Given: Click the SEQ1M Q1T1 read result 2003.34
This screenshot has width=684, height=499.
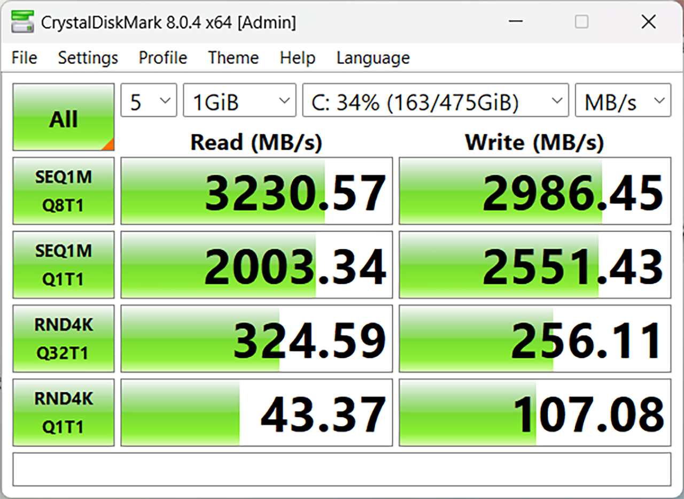Looking at the screenshot, I should coord(256,265).
